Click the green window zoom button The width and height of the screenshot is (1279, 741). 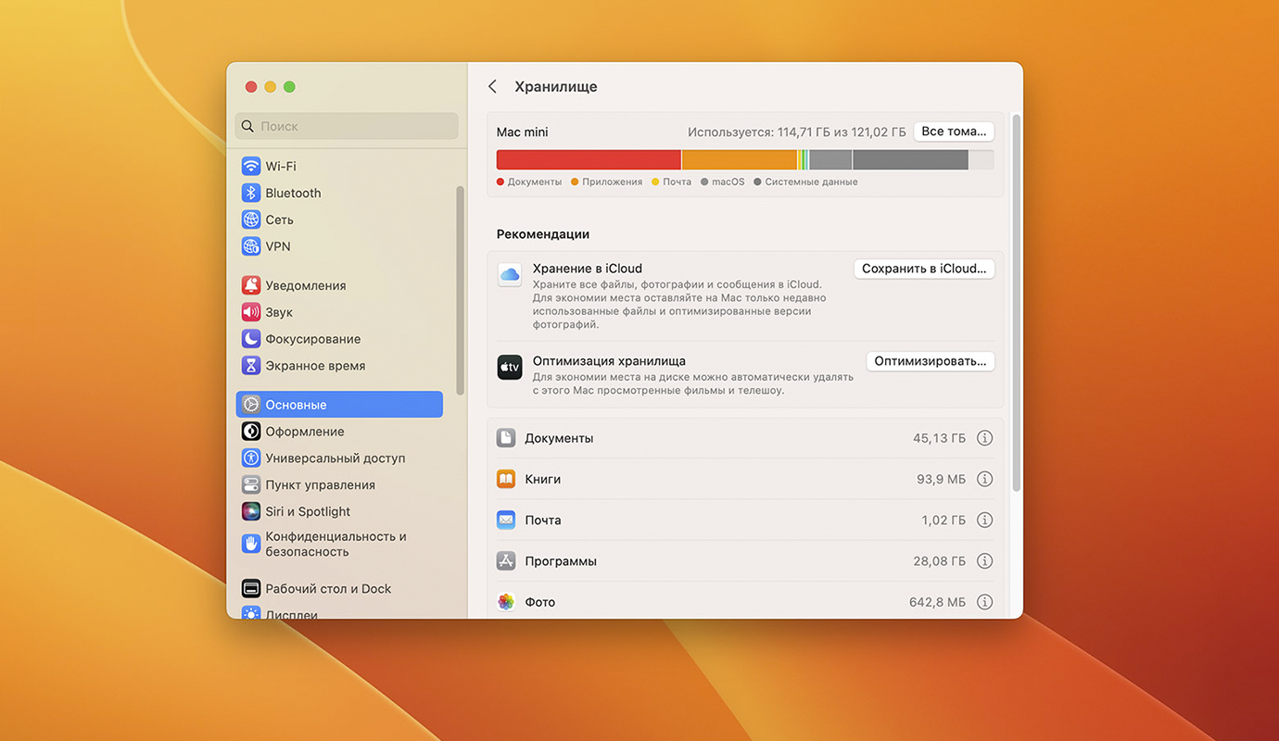point(289,87)
